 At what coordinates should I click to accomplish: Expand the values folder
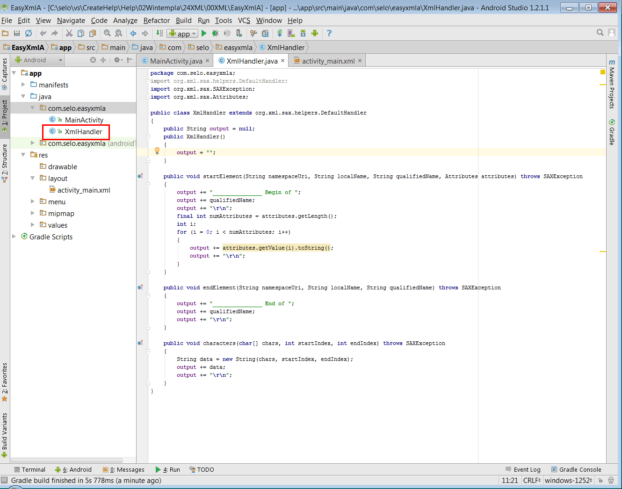coord(33,225)
